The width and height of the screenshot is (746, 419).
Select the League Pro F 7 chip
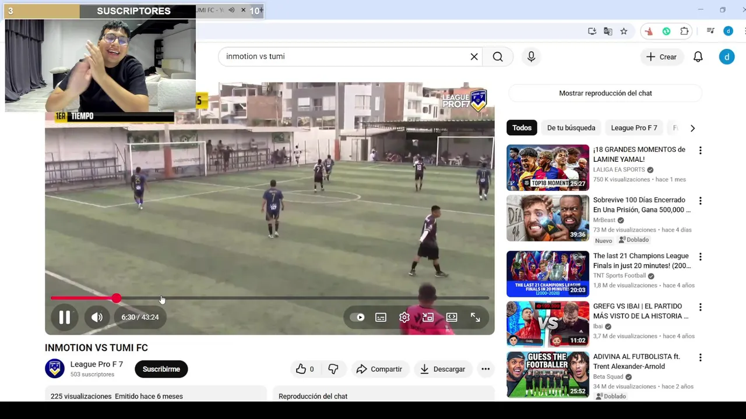coord(634,128)
